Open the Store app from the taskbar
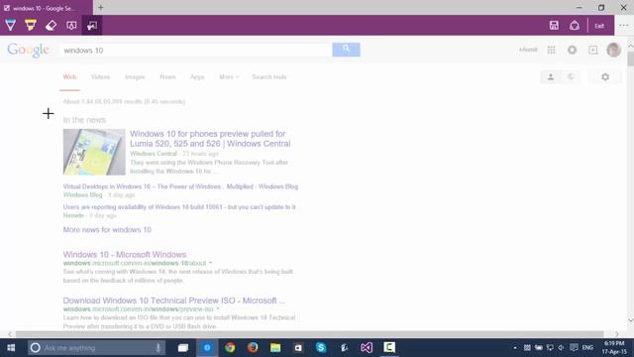This screenshot has height=357, width=634. click(298, 348)
